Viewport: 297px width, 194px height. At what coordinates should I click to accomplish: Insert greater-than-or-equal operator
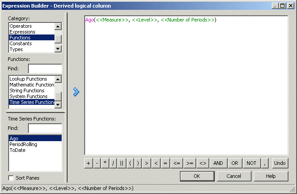pyautogui.click(x=190, y=163)
